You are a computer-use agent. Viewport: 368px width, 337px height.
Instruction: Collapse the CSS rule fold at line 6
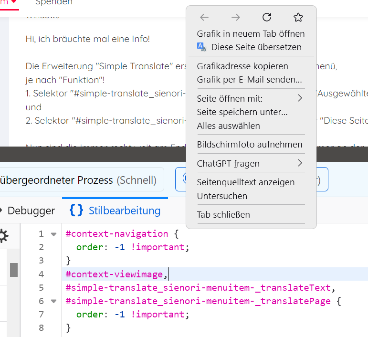pos(53,301)
